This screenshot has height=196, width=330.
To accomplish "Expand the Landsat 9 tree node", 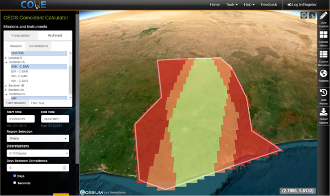I will [6, 58].
